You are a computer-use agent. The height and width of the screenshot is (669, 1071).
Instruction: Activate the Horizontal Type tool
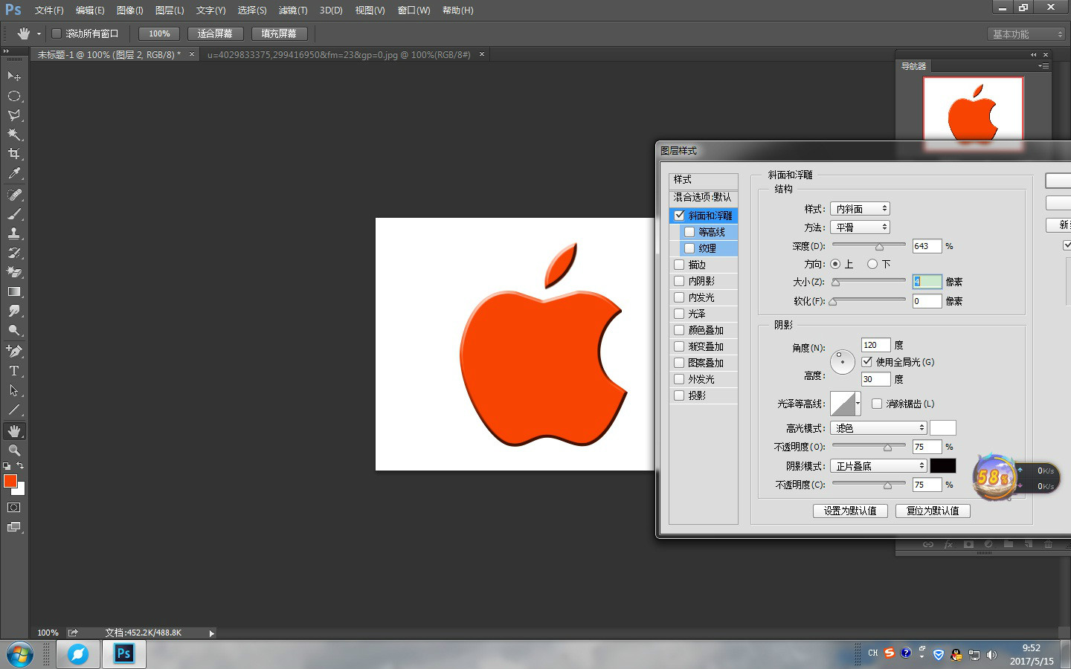click(14, 370)
